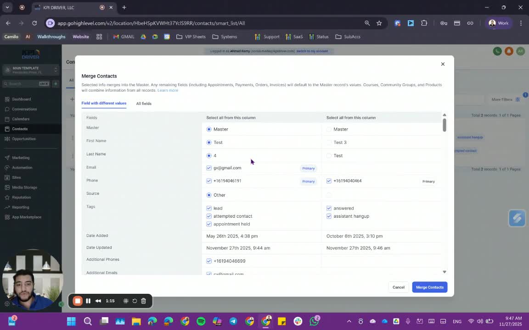Open the GMAIL bookmark

coord(124,37)
